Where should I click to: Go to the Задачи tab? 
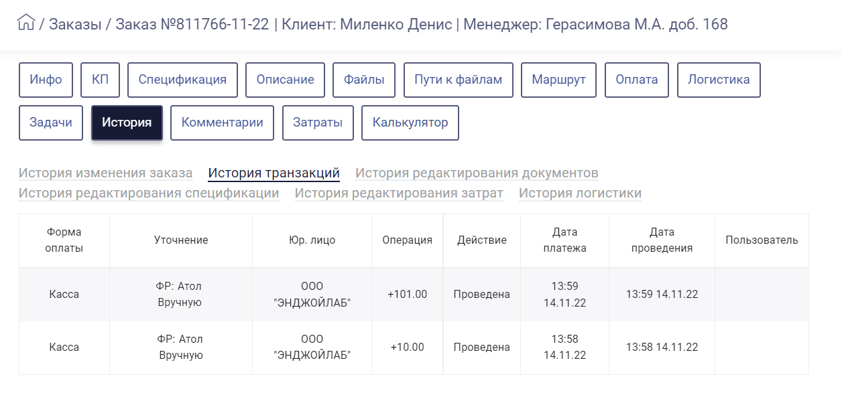click(x=51, y=123)
